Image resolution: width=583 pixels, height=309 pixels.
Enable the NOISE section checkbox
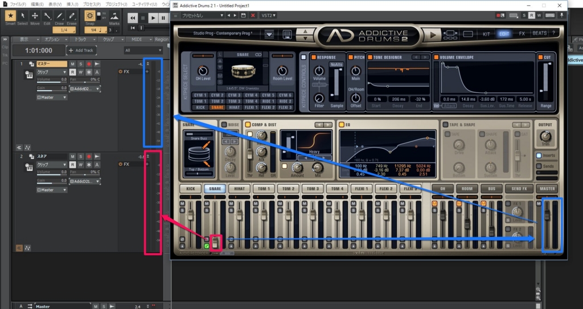224,125
